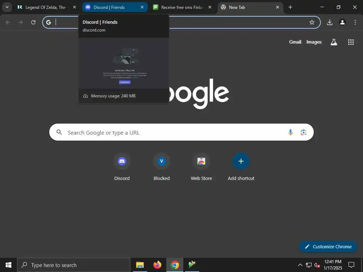Close the Legend Of Zelda tab

point(74,7)
